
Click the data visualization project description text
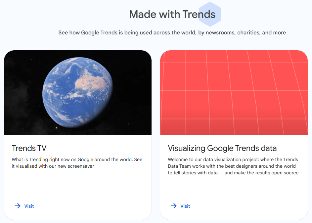[233, 166]
